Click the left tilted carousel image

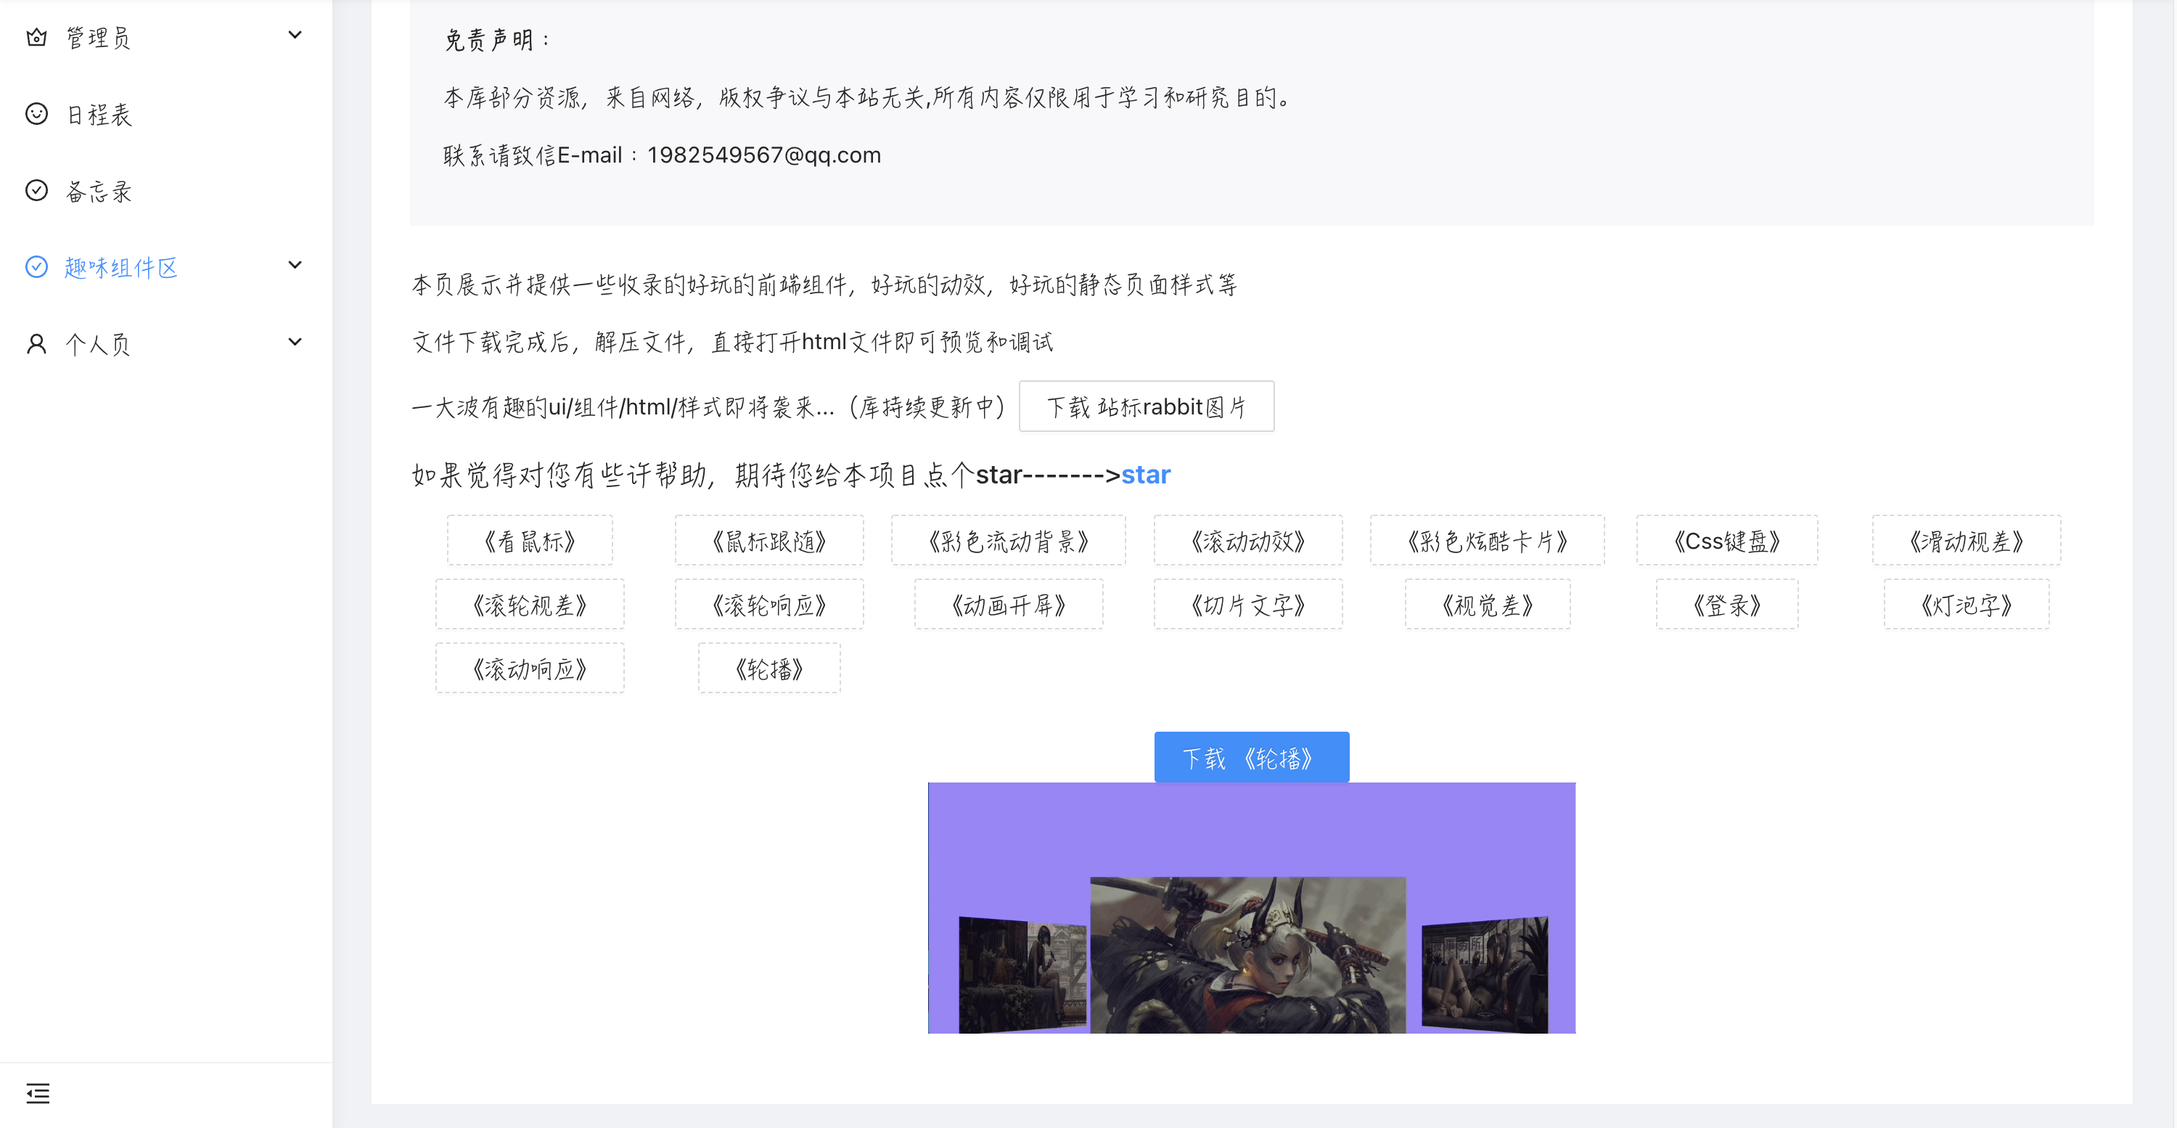tap(1022, 975)
